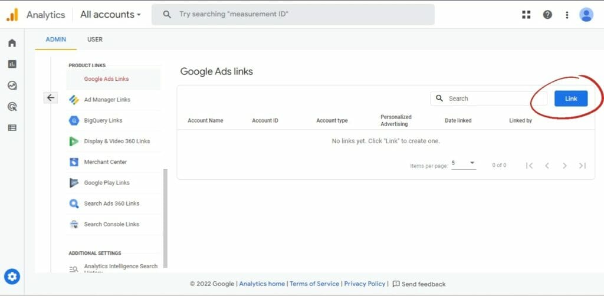The image size is (604, 296).
Task: Click the Account type column header
Action: 332,120
